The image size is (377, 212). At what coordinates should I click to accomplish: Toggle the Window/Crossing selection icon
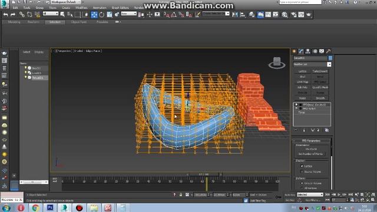85,15
